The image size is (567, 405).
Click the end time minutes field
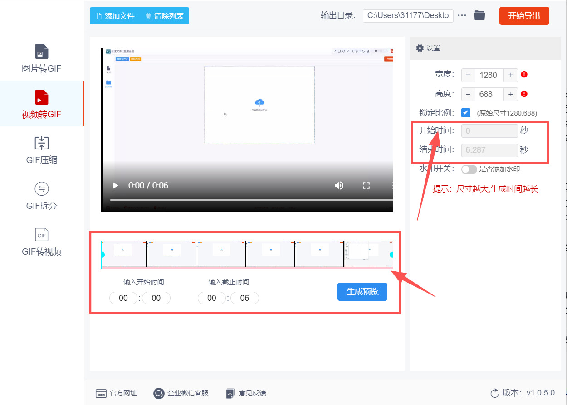tap(212, 298)
